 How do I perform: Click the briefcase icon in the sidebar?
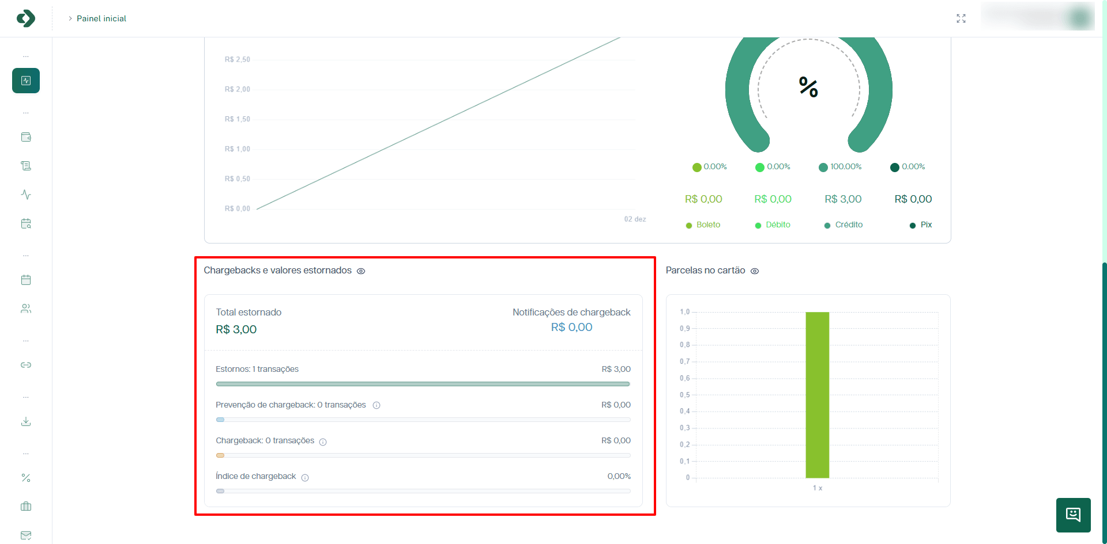25,507
